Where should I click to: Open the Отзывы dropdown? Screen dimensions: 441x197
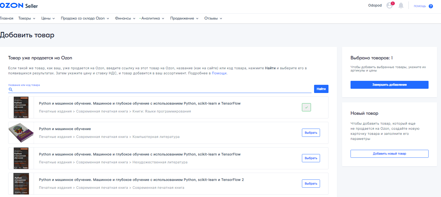coord(213,18)
